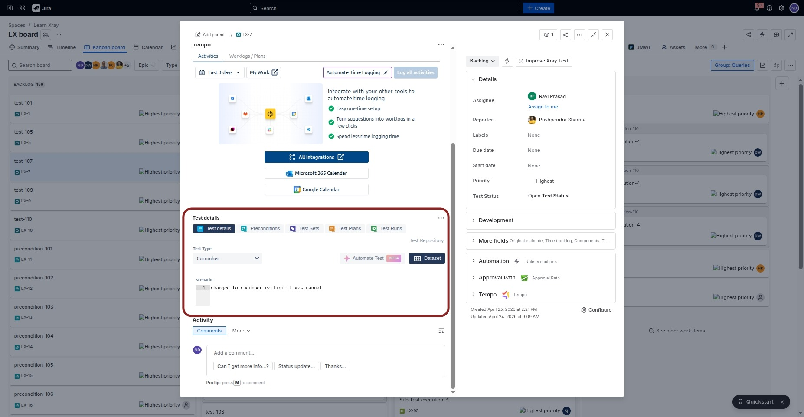Switch to the Activities tab
The image size is (804, 417).
tap(208, 56)
